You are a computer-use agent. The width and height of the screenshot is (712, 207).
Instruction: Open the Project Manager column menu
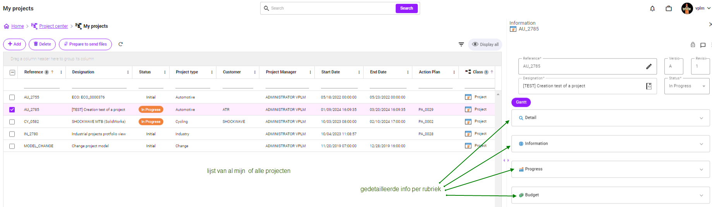coord(310,72)
